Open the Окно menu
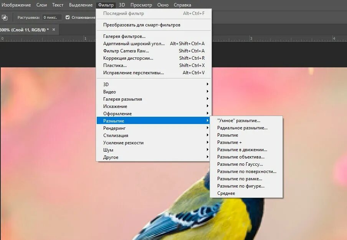Screen dimensions: 347x240 163,5
